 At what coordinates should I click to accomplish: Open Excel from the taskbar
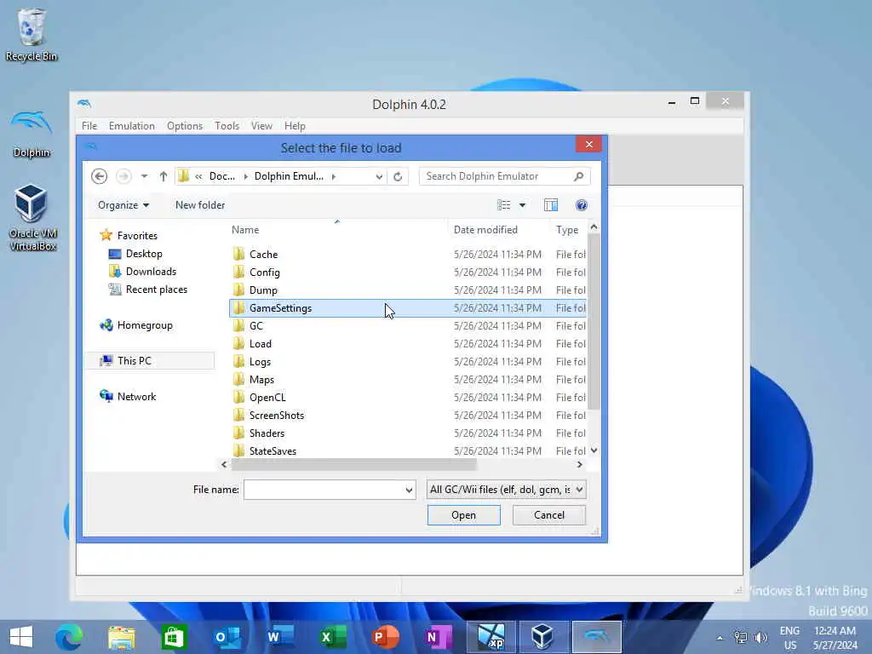pos(333,637)
